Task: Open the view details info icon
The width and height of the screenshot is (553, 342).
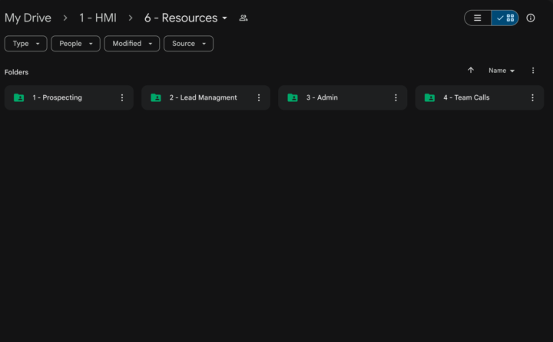Action: click(531, 18)
